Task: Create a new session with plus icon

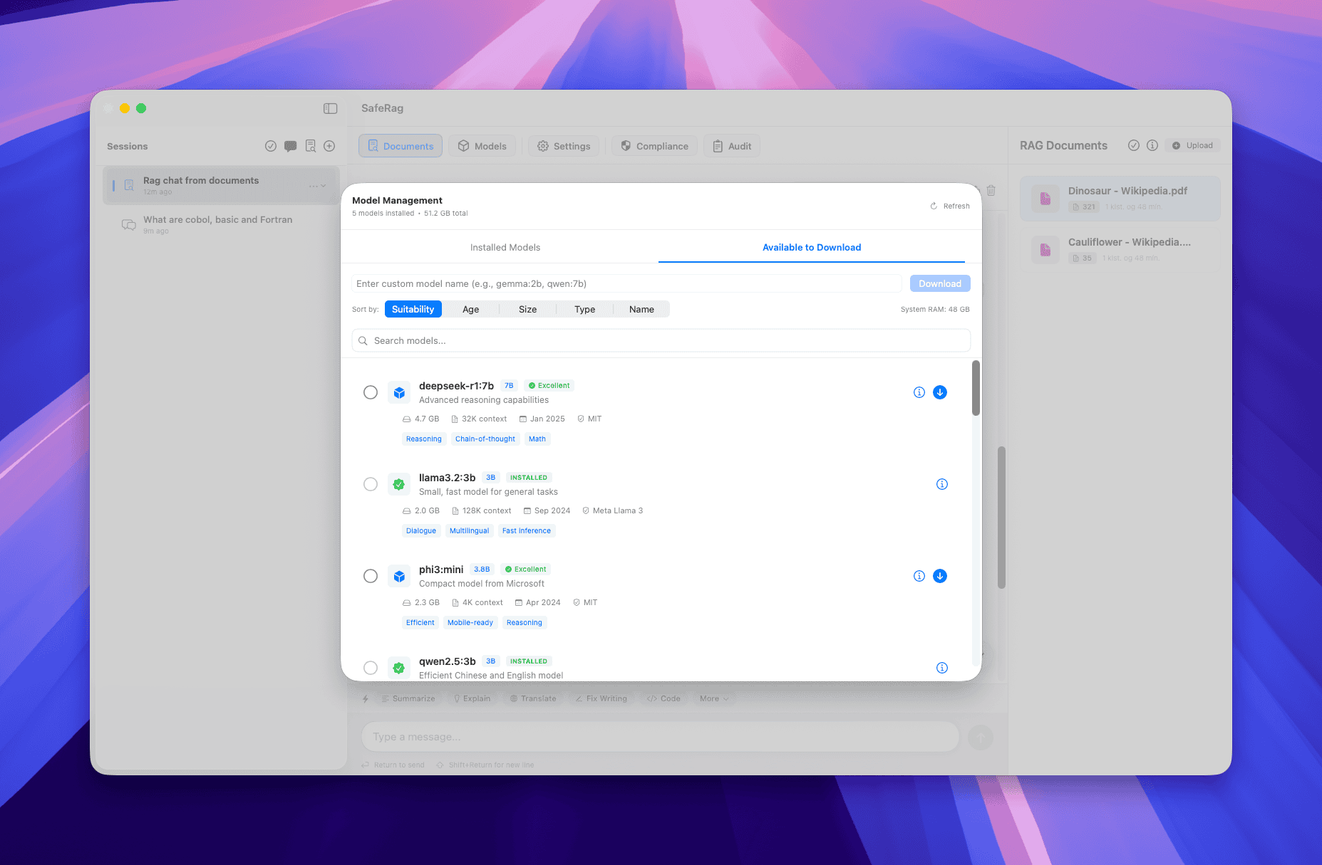Action: click(x=329, y=146)
